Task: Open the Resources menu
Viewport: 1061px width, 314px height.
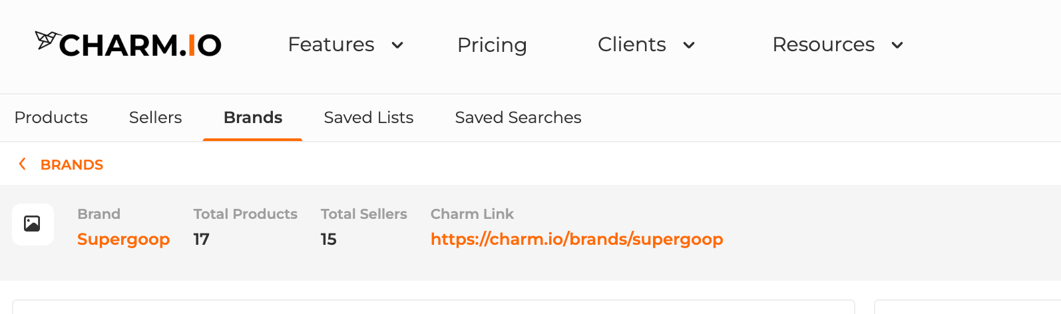Action: click(x=823, y=45)
